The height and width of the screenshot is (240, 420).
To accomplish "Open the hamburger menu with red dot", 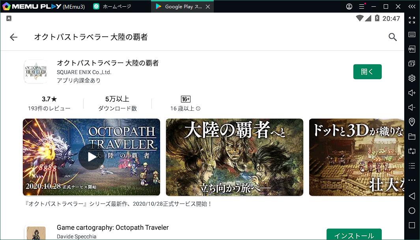I will (362, 7).
